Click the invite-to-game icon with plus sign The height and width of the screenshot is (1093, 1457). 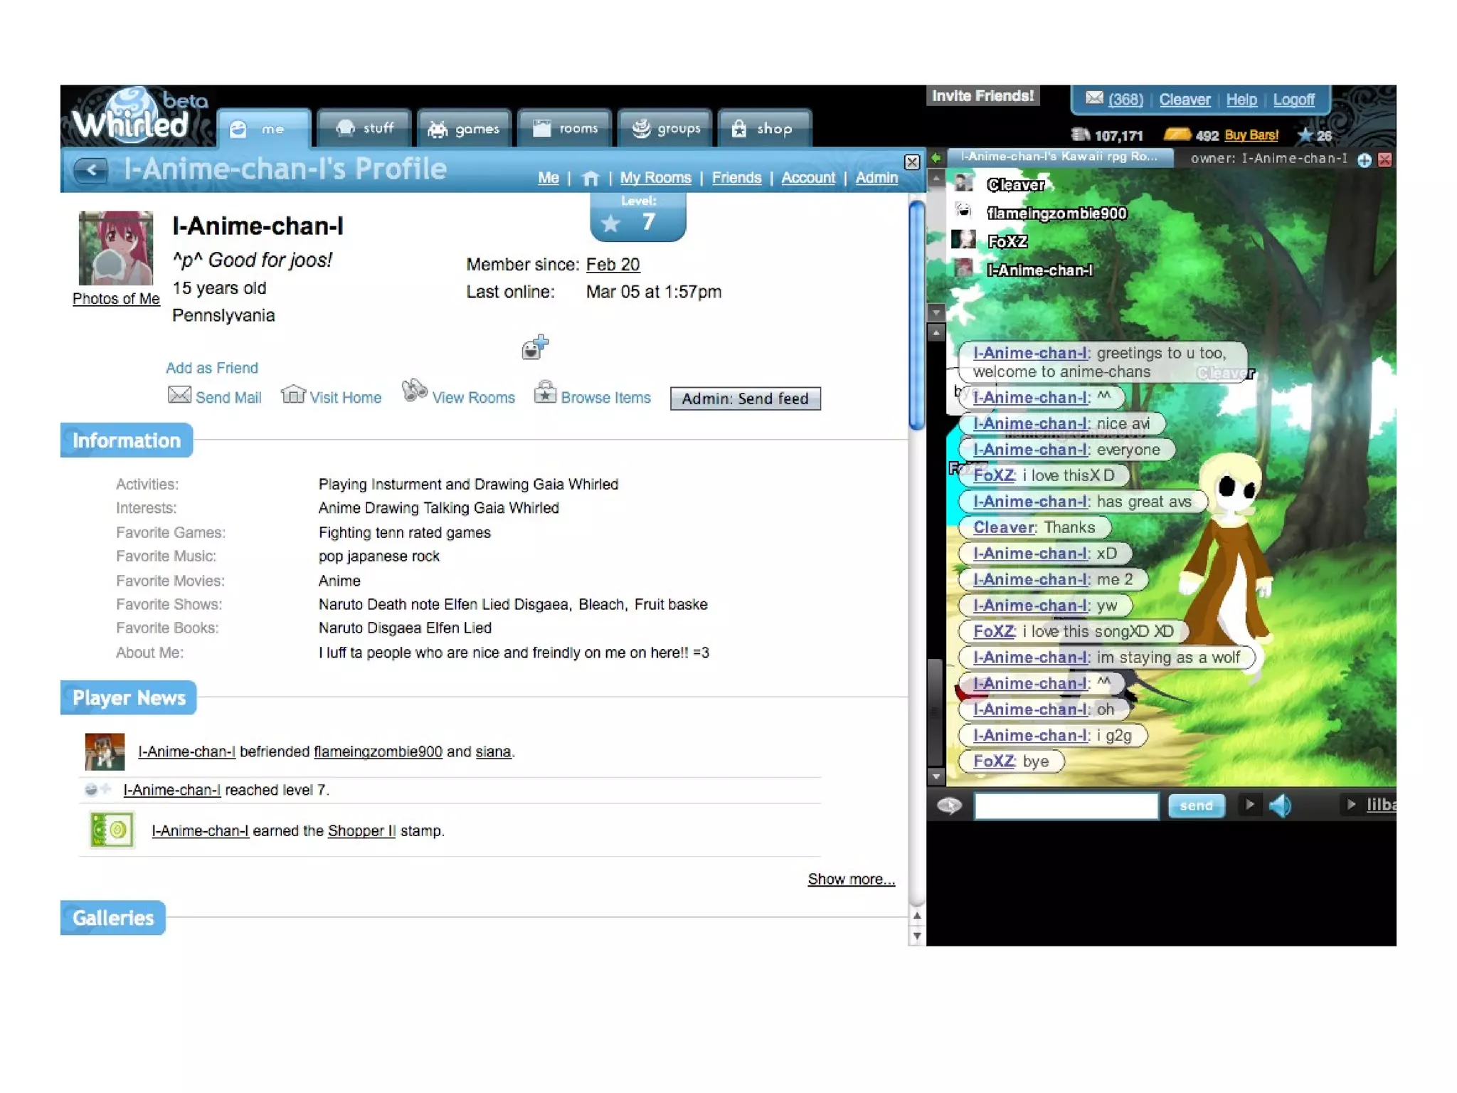[x=535, y=347]
